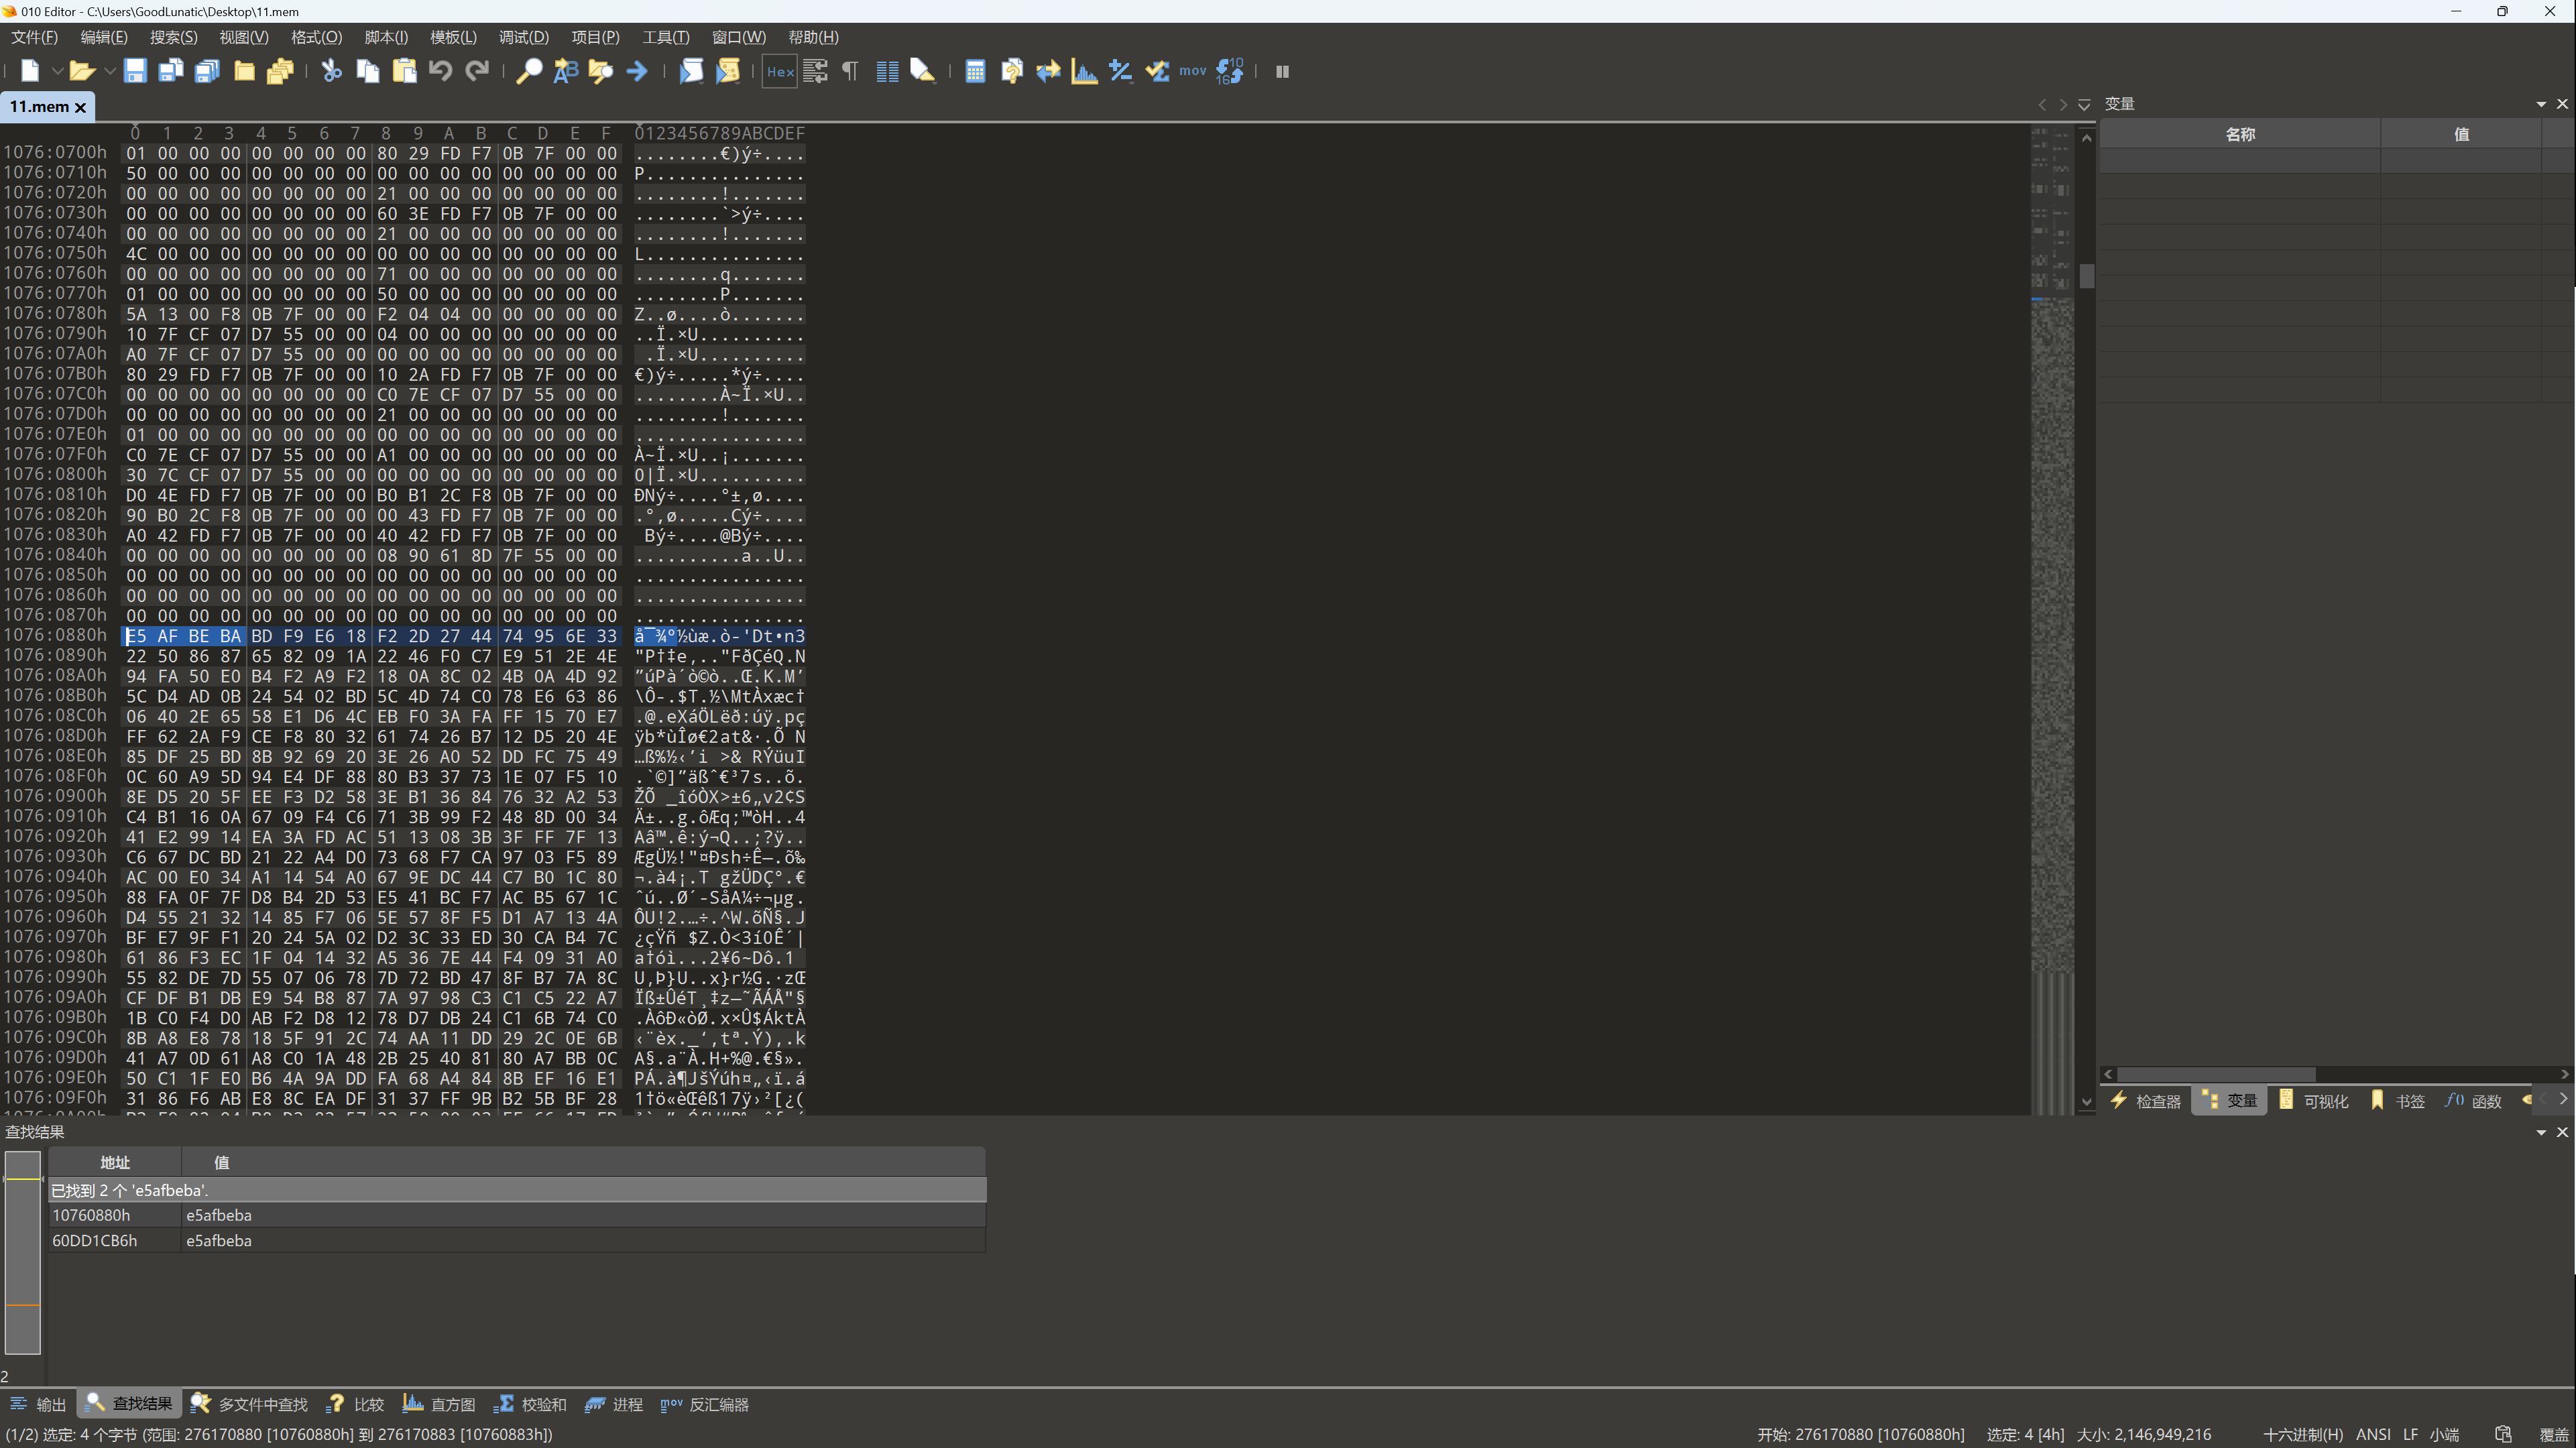Create a new file with New icon
The height and width of the screenshot is (1448, 2576).
(30, 71)
